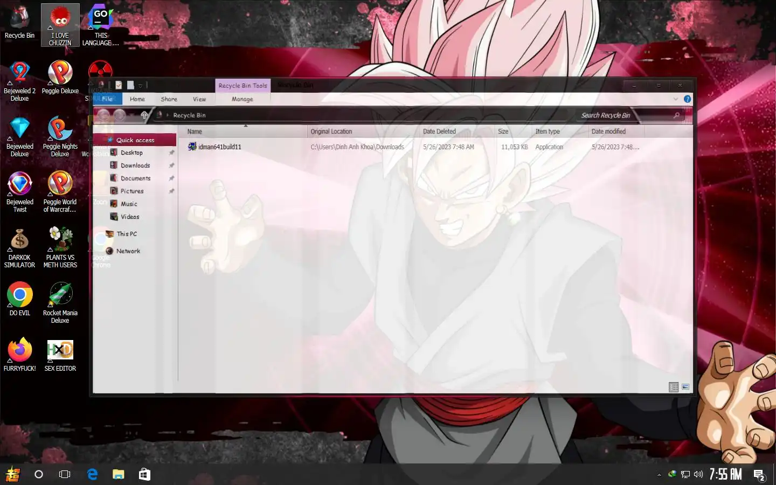Click the Properties quick access toolbar icon
The width and height of the screenshot is (776, 485).
[119, 85]
